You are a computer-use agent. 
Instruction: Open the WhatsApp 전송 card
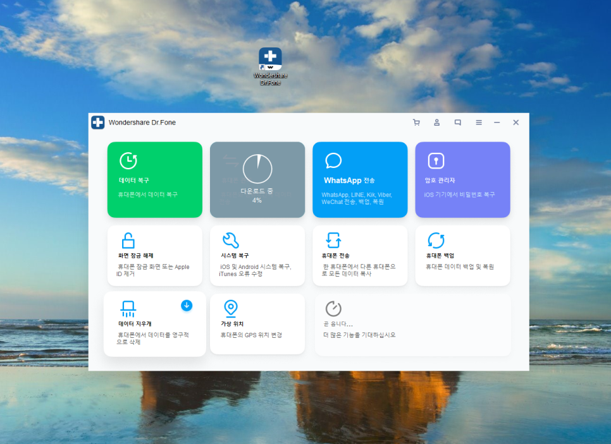[360, 180]
